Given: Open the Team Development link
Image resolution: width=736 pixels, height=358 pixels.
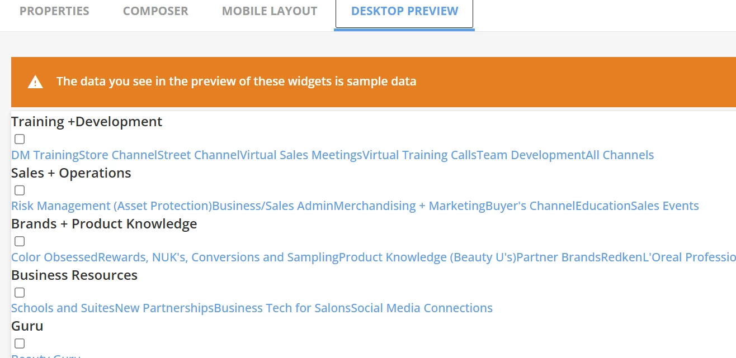Looking at the screenshot, I should click(x=531, y=155).
